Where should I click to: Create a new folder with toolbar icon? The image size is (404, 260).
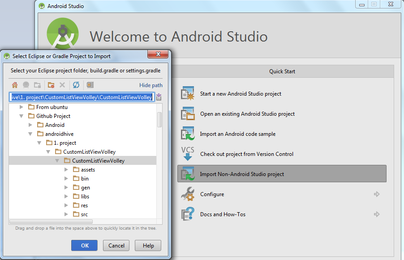(x=51, y=85)
